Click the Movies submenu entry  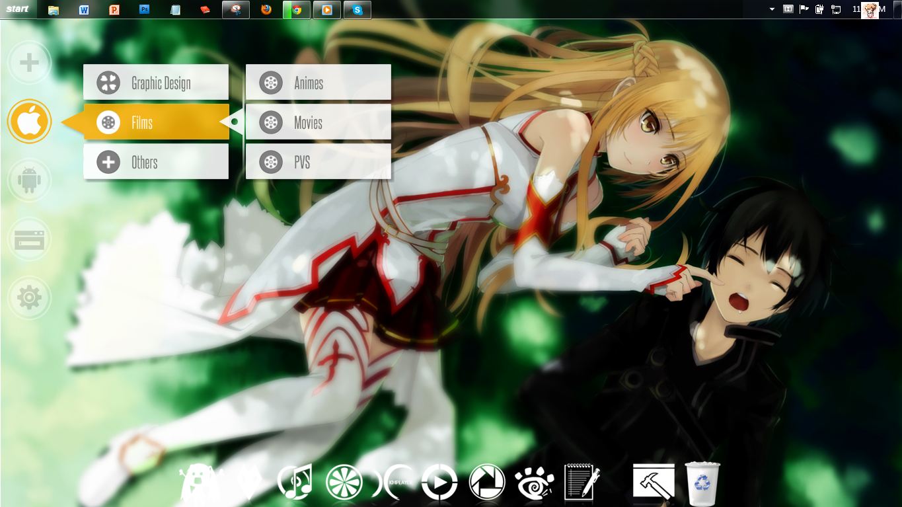[x=318, y=122]
